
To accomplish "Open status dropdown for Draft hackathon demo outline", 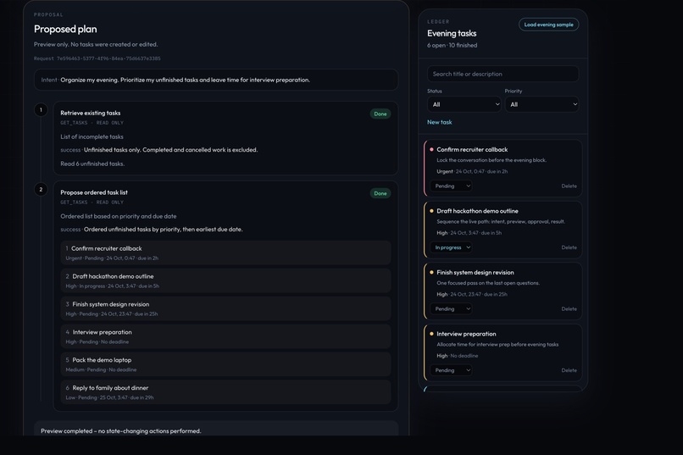I will click(452, 247).
